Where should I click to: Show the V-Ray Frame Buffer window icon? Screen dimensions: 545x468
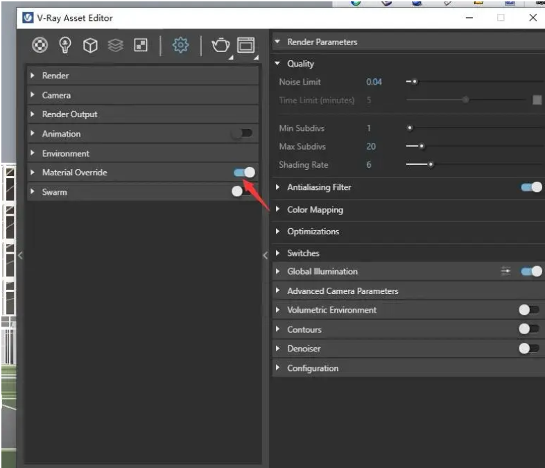pyautogui.click(x=246, y=45)
